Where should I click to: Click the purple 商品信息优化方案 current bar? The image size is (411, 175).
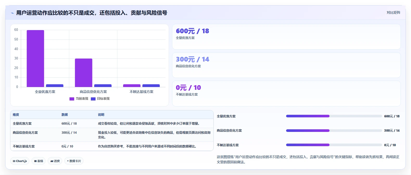click(x=84, y=73)
